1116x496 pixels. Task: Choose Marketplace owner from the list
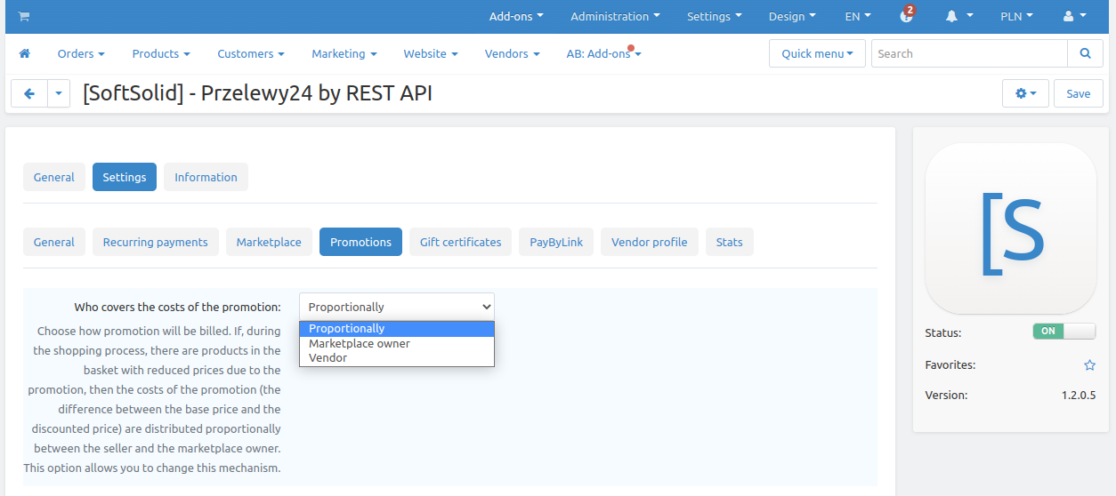[360, 343]
